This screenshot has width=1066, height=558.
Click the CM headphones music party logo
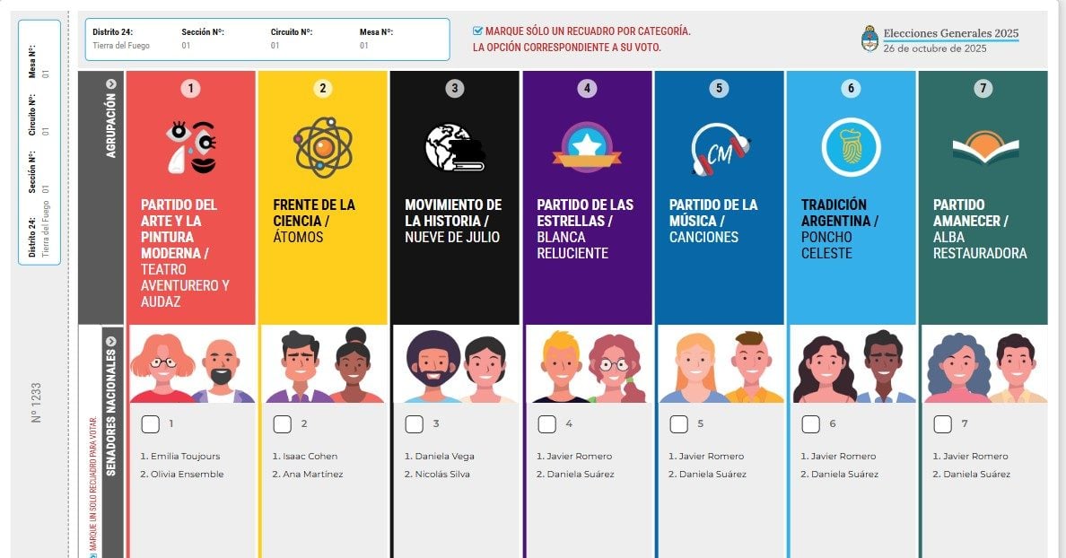tap(720, 148)
